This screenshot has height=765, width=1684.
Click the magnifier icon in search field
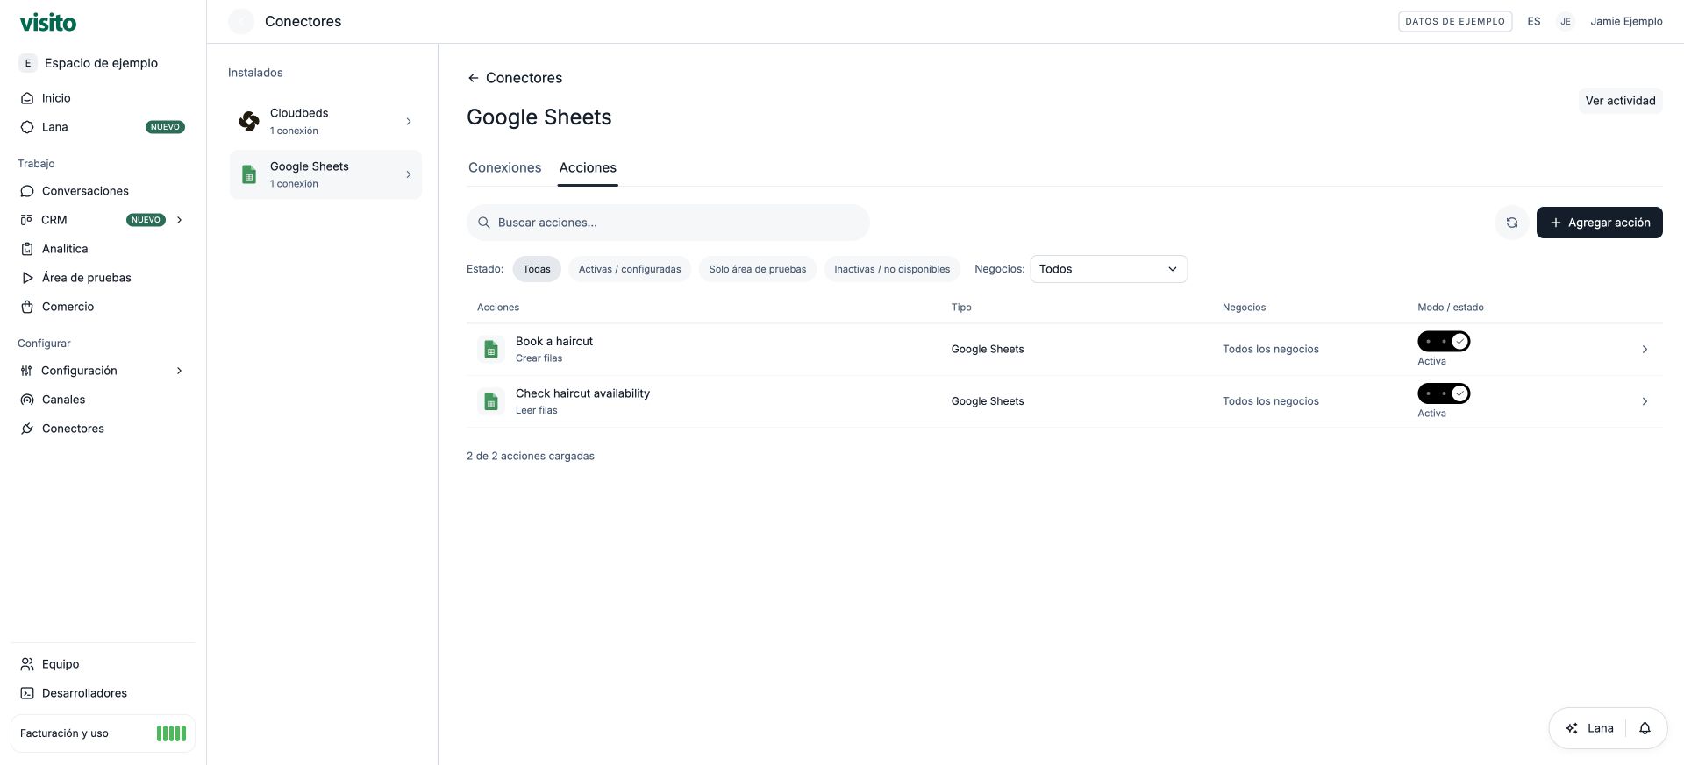click(x=483, y=223)
